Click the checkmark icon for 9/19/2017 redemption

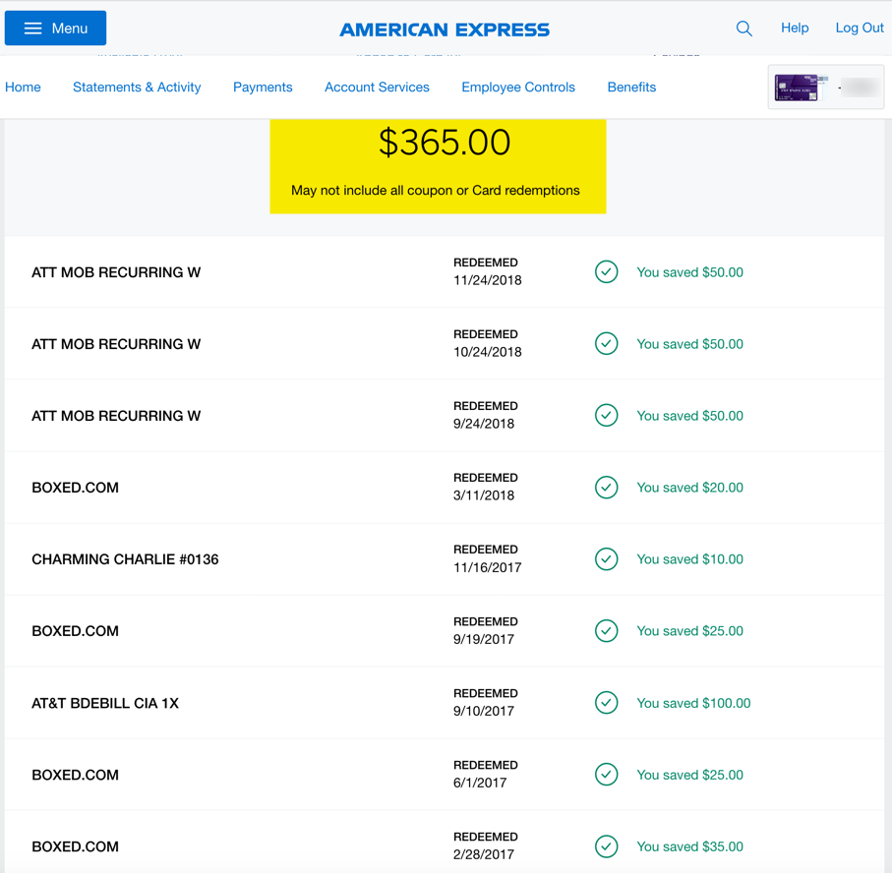(607, 631)
